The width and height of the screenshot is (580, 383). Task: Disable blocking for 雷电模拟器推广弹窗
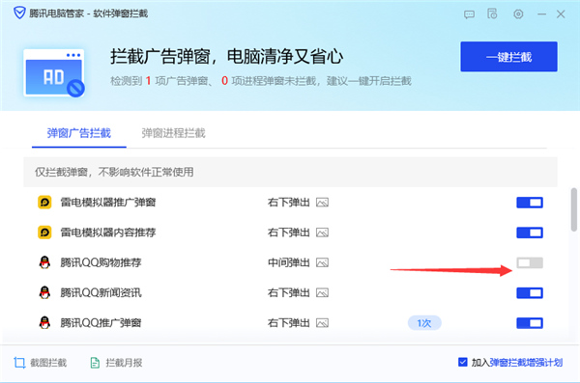[530, 203]
